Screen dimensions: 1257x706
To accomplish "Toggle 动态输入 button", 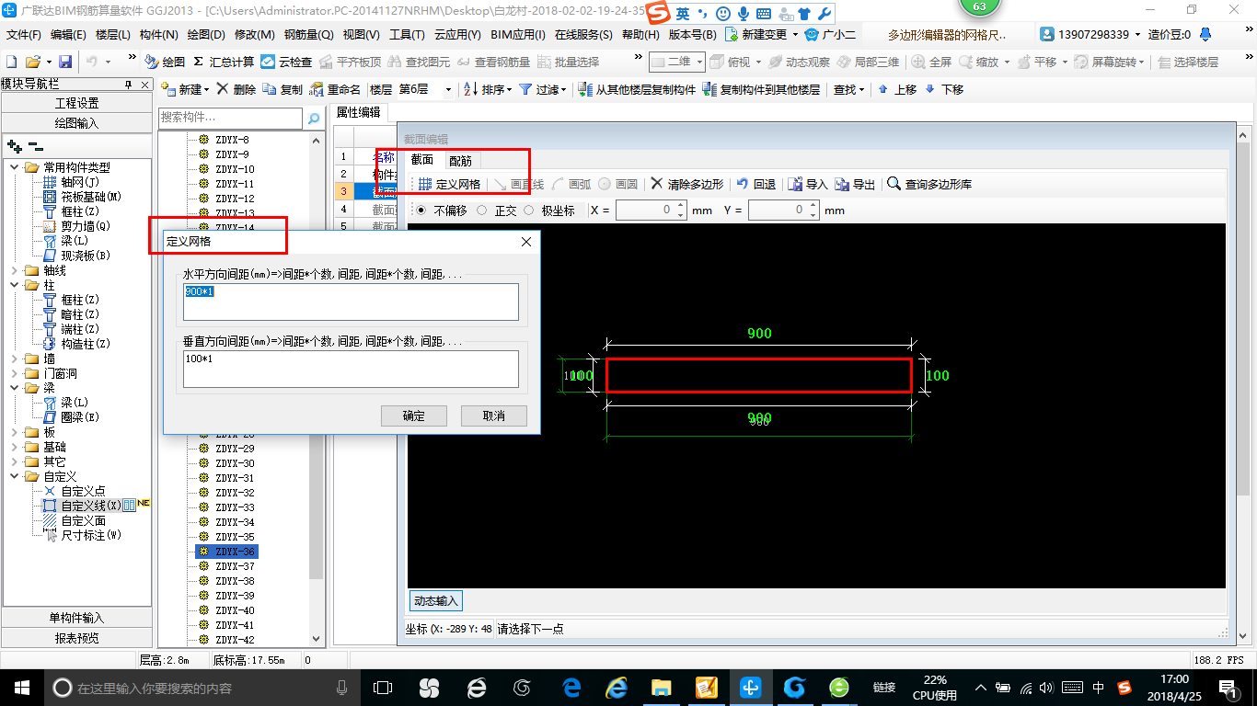I will click(435, 601).
